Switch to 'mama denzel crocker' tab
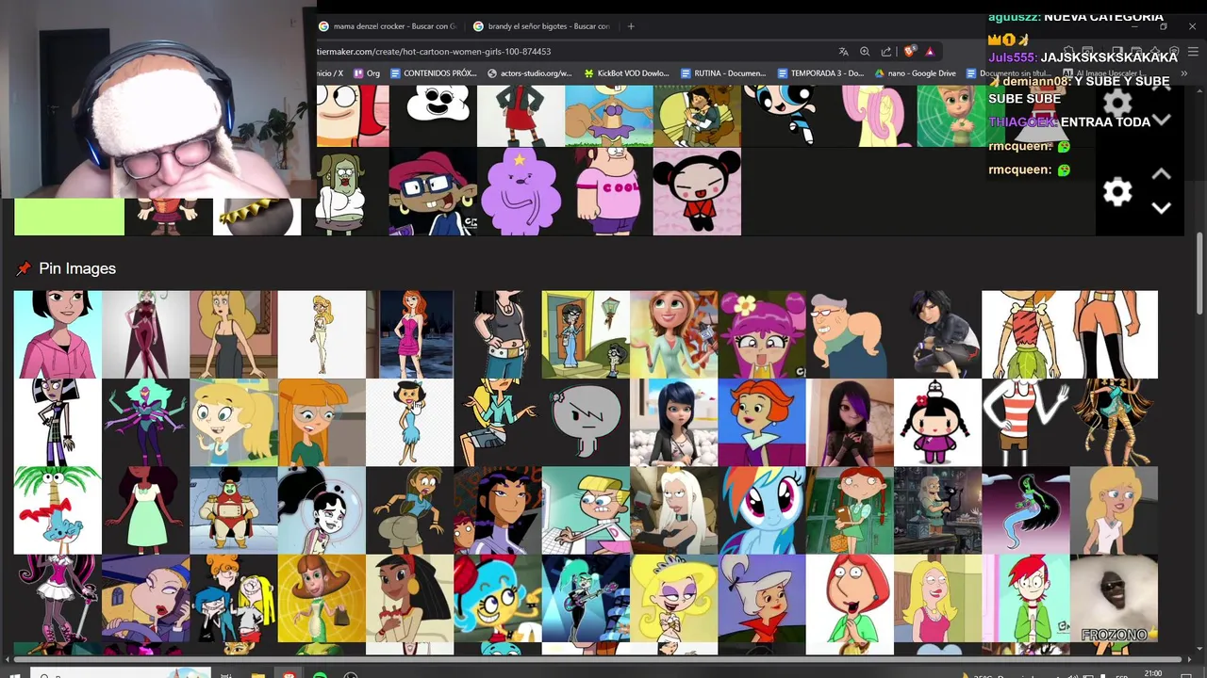 click(x=388, y=26)
